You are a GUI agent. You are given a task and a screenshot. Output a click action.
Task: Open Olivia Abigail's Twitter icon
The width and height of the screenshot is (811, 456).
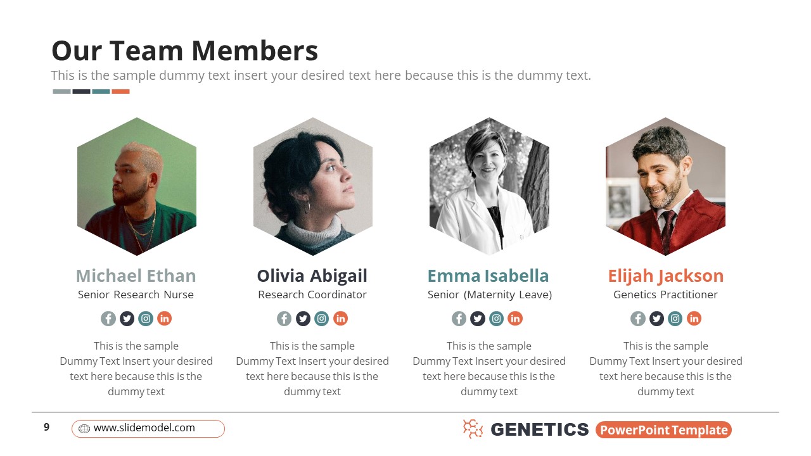coord(303,319)
